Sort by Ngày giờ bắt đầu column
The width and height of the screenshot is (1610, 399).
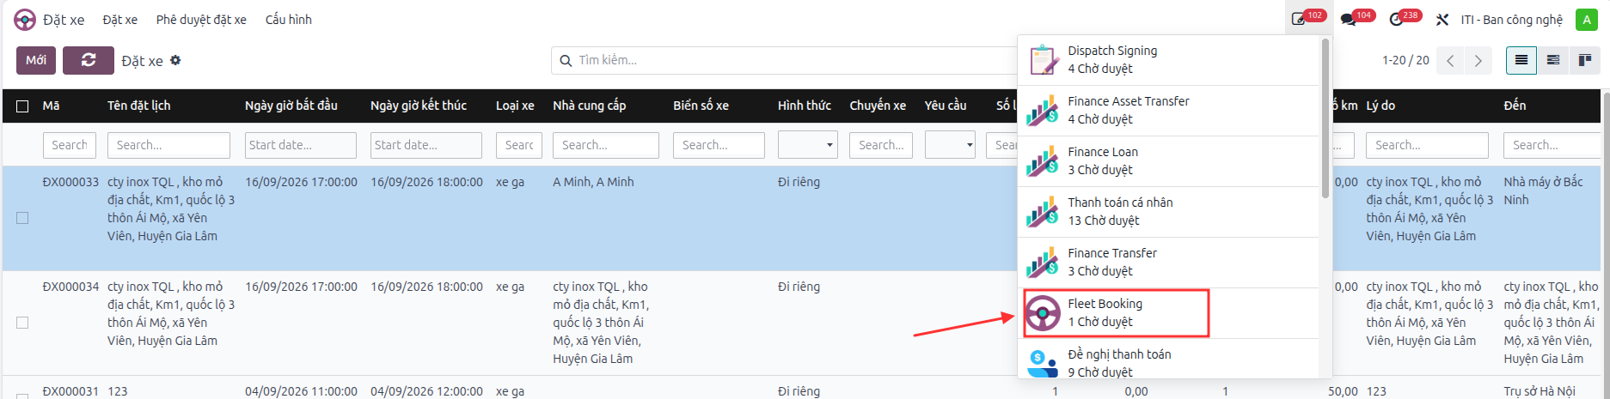[291, 106]
